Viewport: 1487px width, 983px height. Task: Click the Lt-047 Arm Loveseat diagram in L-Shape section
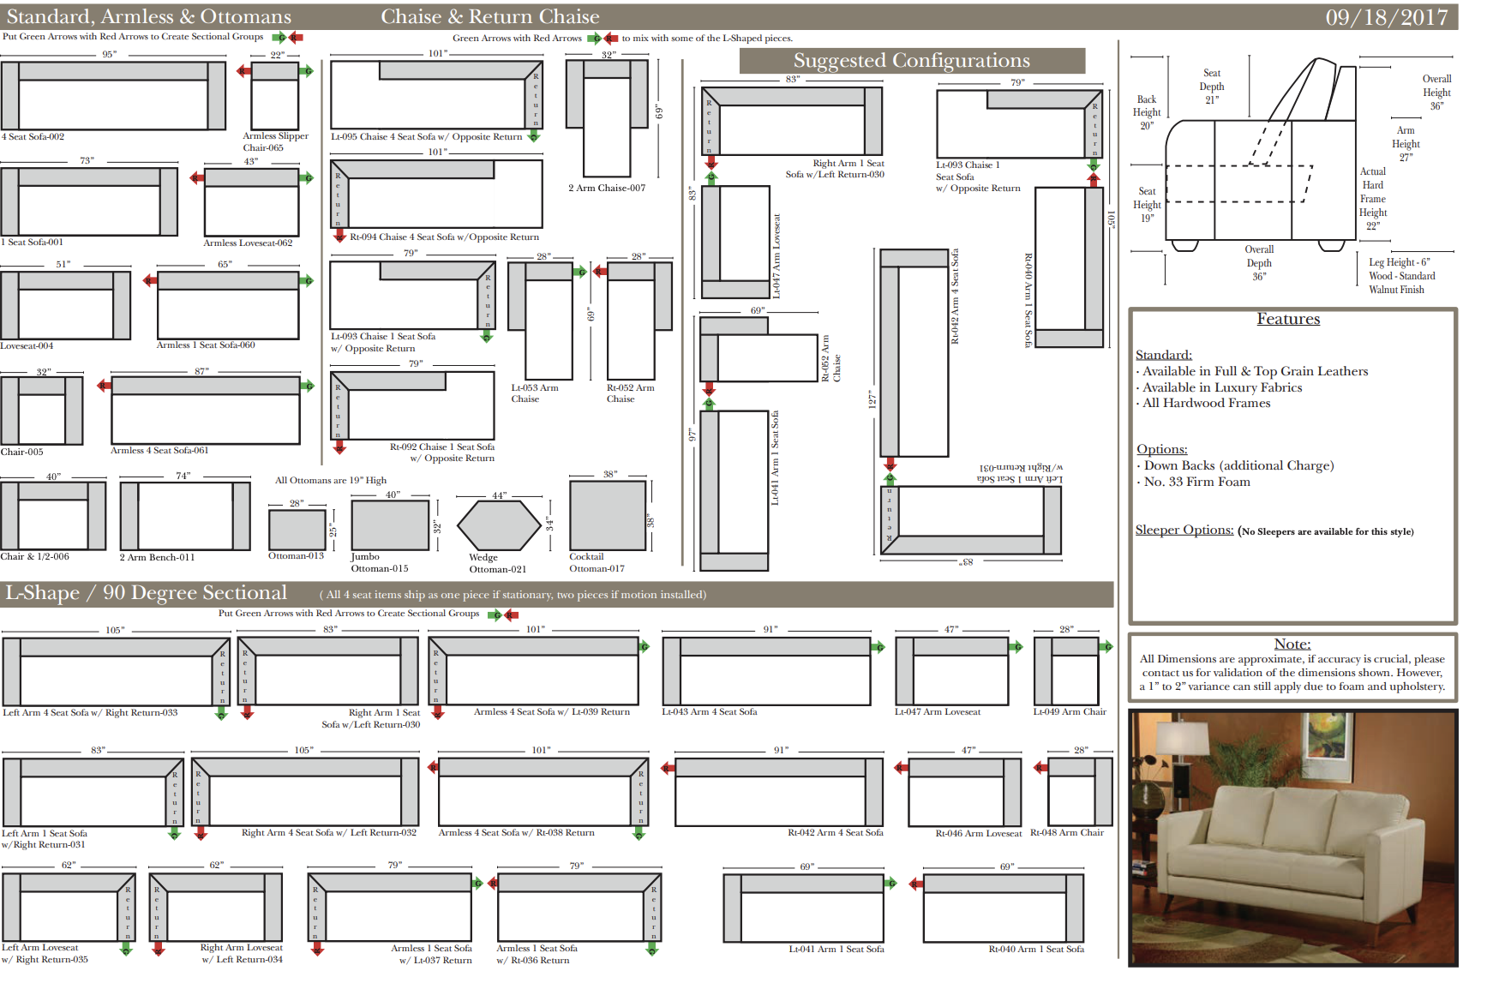click(952, 671)
